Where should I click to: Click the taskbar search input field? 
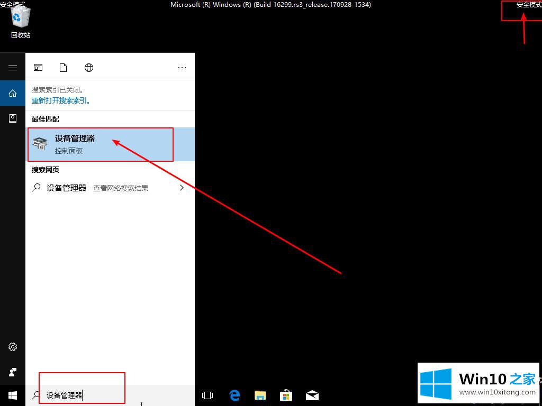click(110, 395)
